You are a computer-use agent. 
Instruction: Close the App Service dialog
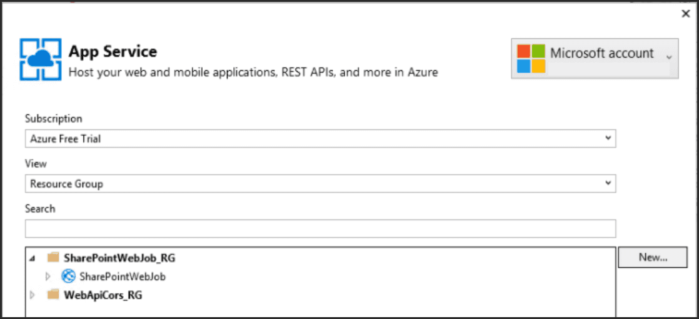[685, 14]
